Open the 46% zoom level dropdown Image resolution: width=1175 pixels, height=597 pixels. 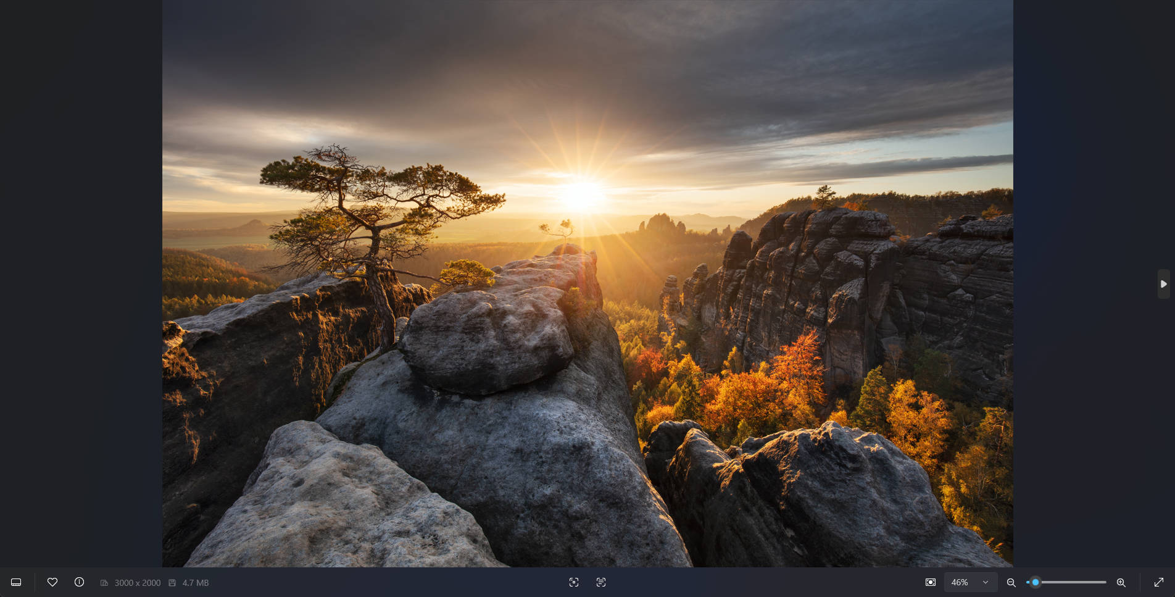click(x=971, y=582)
